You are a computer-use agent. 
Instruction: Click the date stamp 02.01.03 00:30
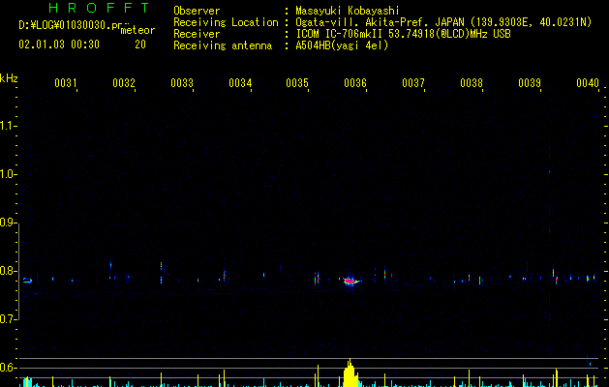pyautogui.click(x=59, y=45)
